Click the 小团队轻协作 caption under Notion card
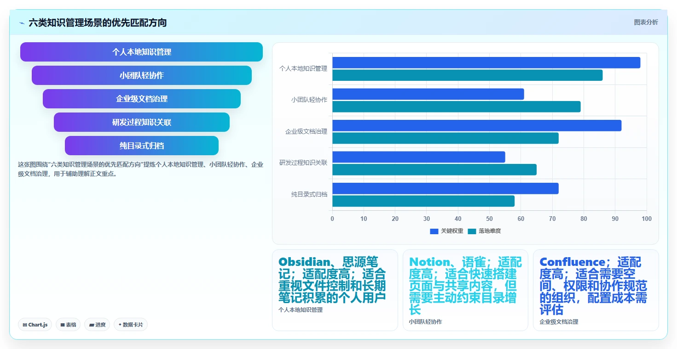Viewport: 677px width, 349px height. (x=425, y=322)
